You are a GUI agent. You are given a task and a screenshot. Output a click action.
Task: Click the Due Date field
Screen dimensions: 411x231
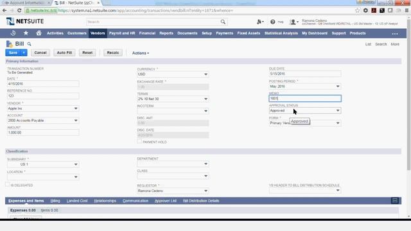tap(305, 74)
